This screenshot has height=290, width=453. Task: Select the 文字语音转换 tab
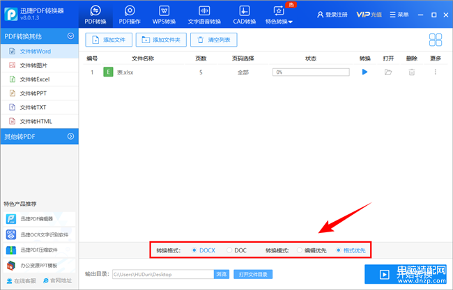point(204,15)
